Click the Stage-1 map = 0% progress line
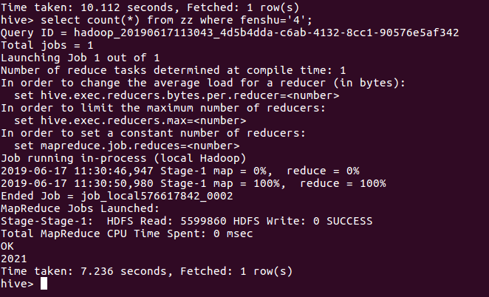Screen dimensions: 489x297 pyautogui.click(x=180, y=171)
